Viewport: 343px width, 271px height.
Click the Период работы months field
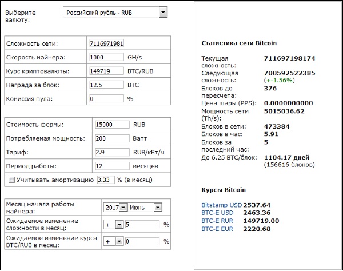click(110, 166)
